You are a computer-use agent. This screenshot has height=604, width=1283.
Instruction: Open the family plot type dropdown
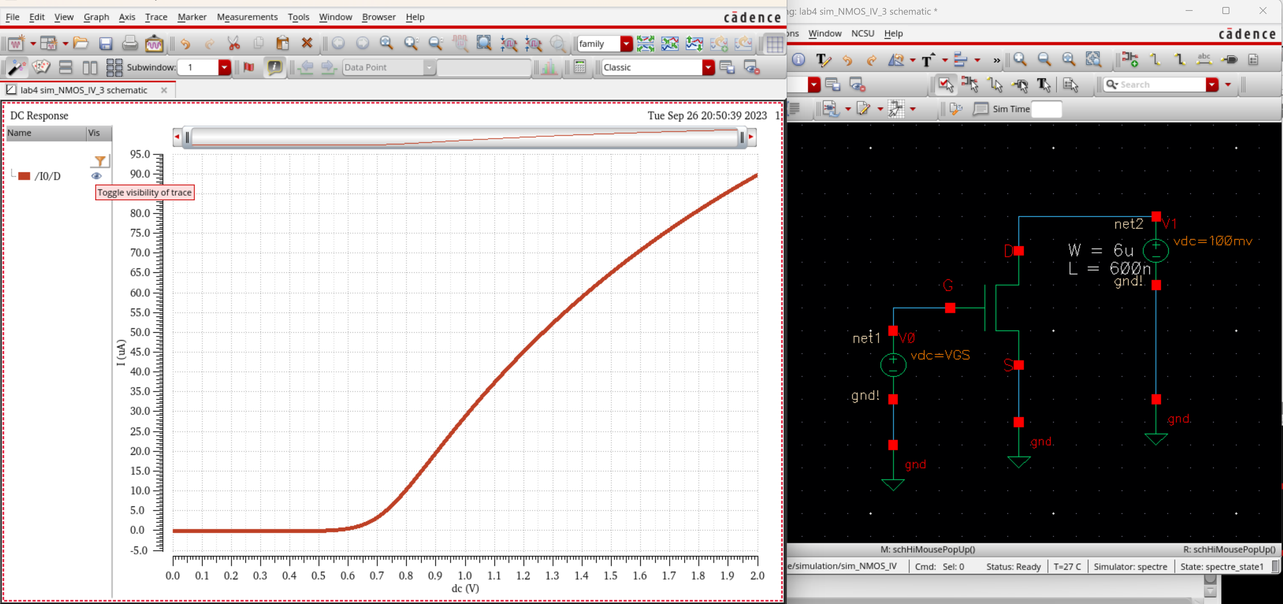coord(626,44)
